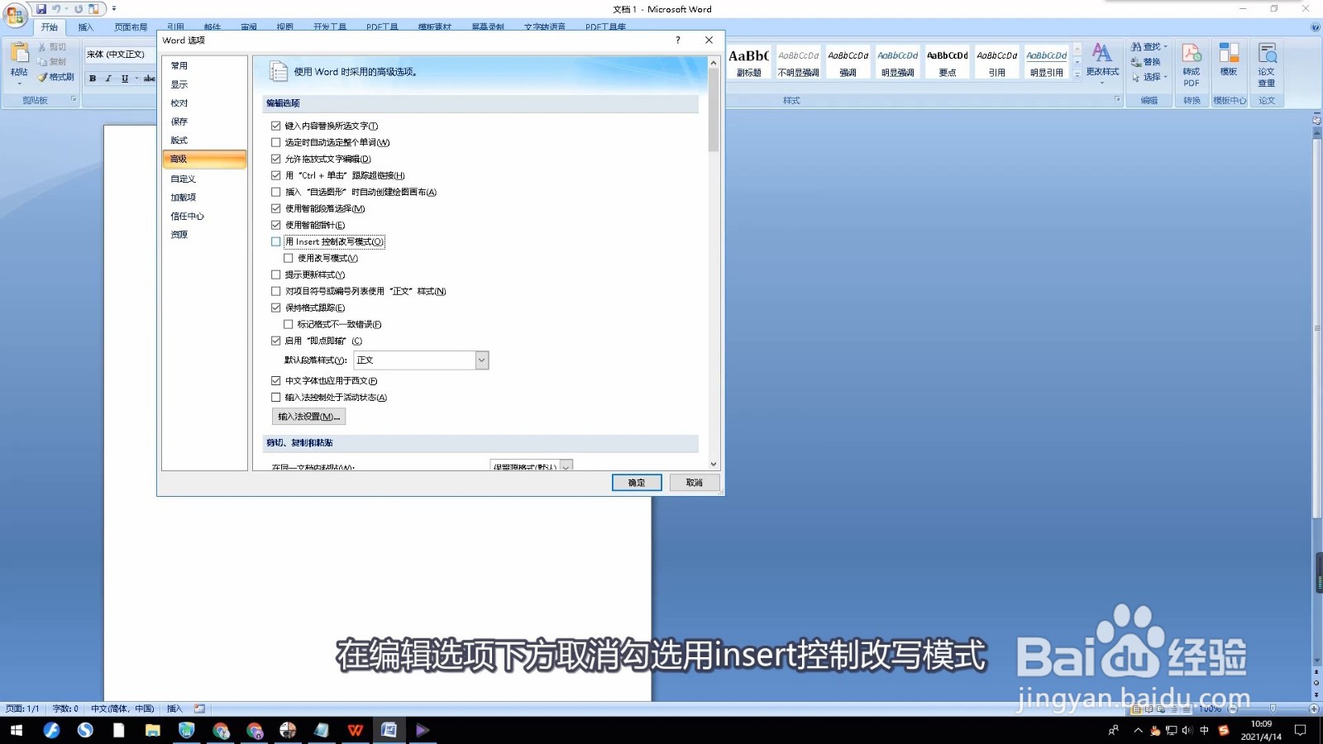Click the Word icon in taskbar
The width and height of the screenshot is (1323, 744).
389,730
